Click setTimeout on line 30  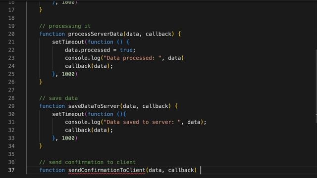[x=68, y=114]
